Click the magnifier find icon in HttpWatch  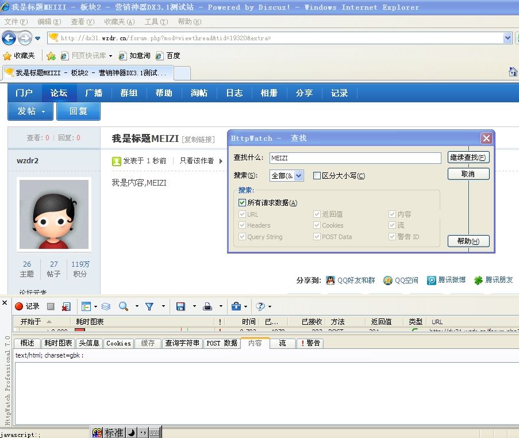point(123,306)
